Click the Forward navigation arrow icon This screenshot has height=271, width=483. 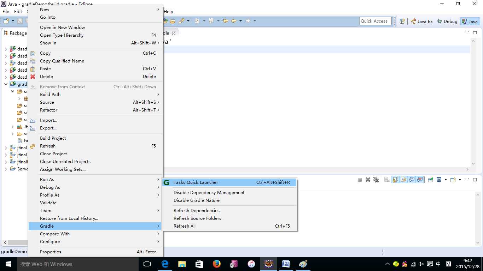(x=248, y=21)
